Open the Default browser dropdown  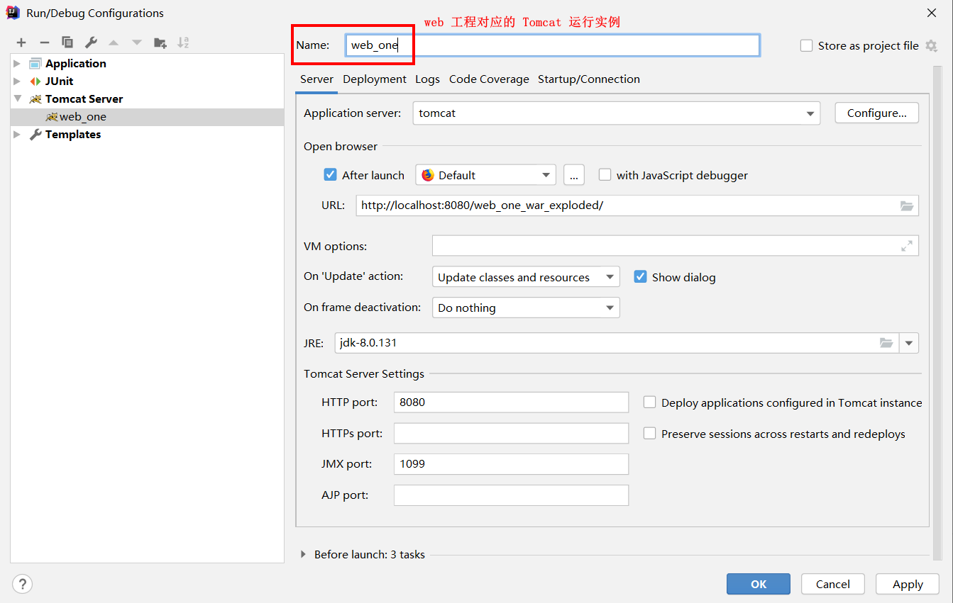coord(485,175)
